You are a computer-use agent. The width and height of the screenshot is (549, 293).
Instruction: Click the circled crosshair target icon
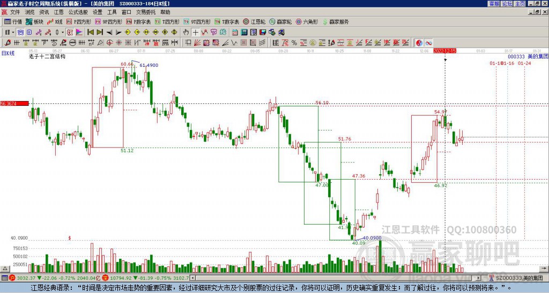[109, 43]
